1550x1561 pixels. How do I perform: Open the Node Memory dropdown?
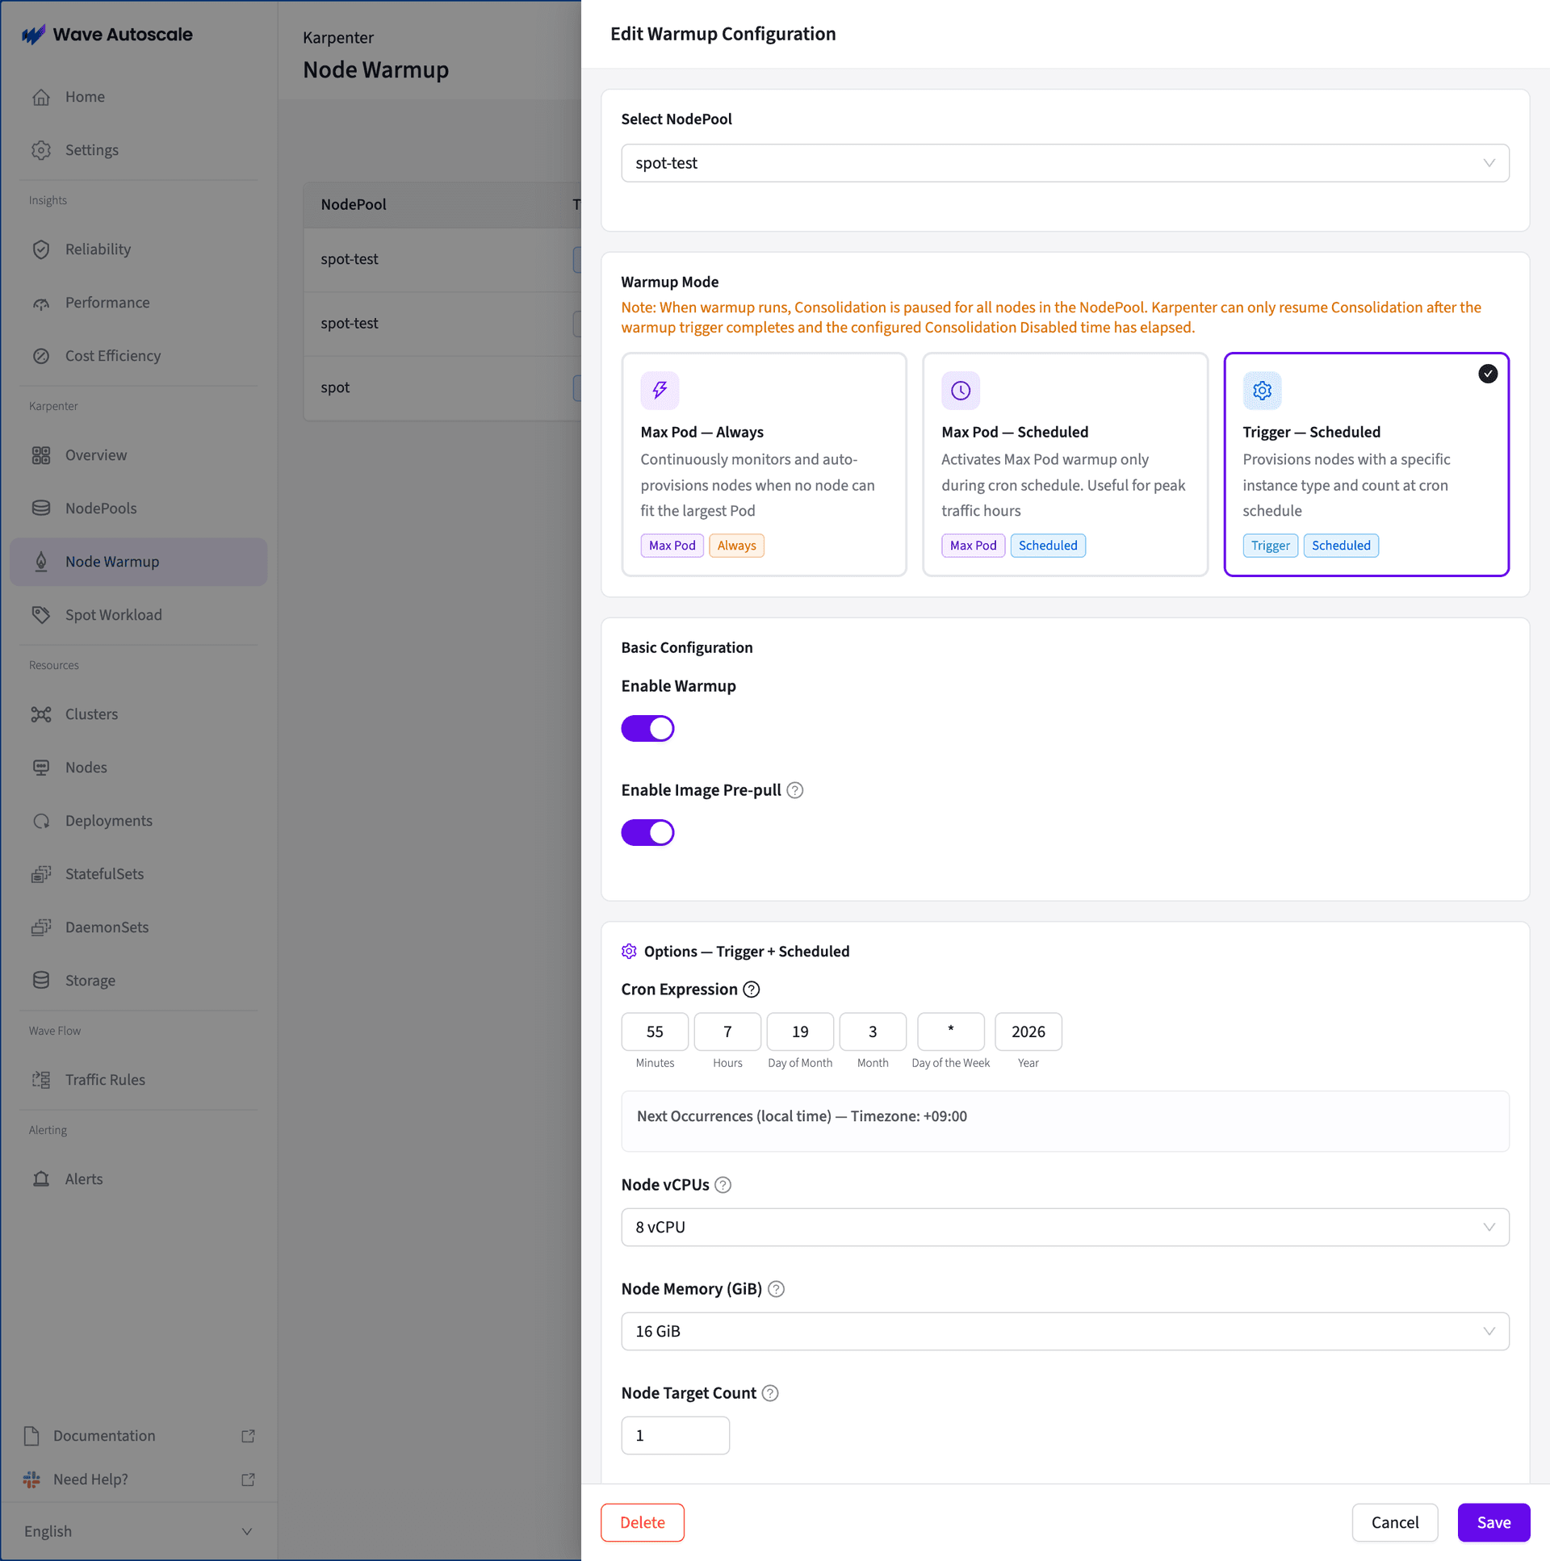pos(1066,1333)
